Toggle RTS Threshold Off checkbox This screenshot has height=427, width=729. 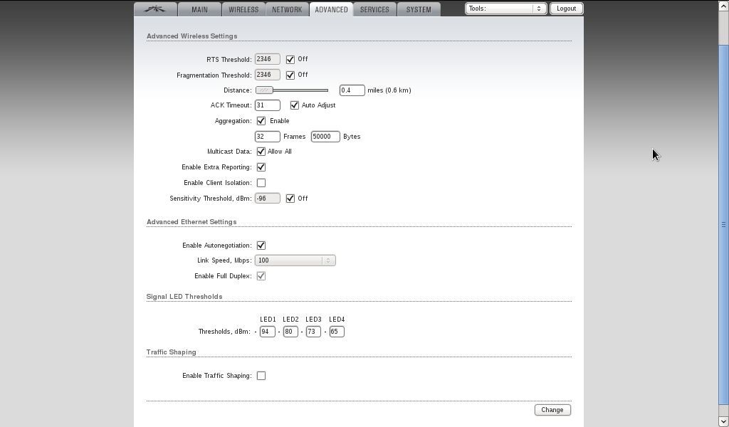coord(290,60)
